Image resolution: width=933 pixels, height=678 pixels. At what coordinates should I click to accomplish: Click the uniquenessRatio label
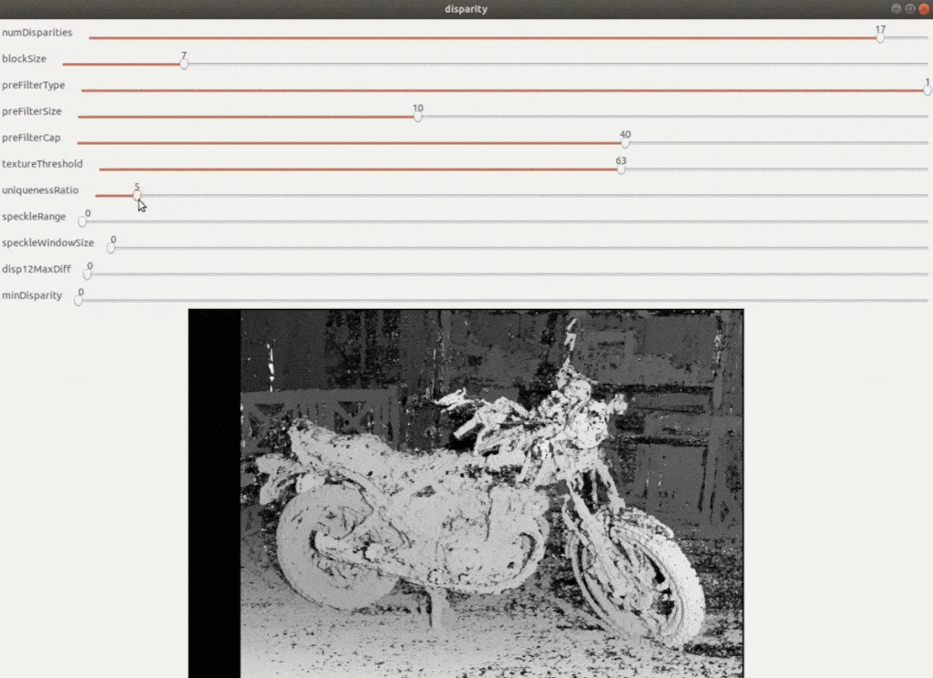point(40,190)
